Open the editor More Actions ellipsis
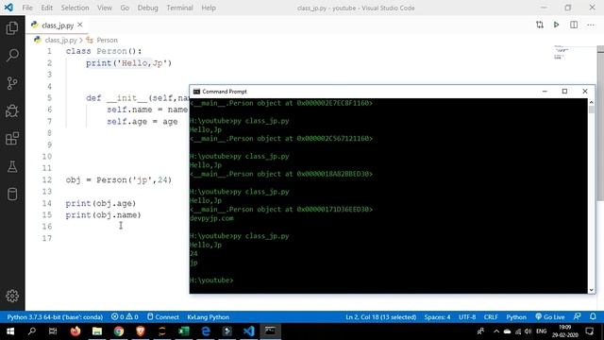Viewport: 604px width, 340px height. (591, 25)
